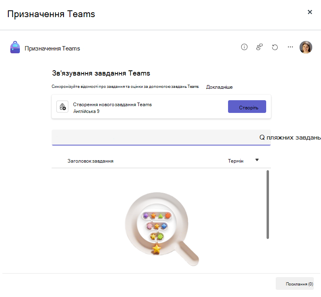Close the Призначення Teams dialog
The height and width of the screenshot is (297, 321).
click(x=310, y=12)
